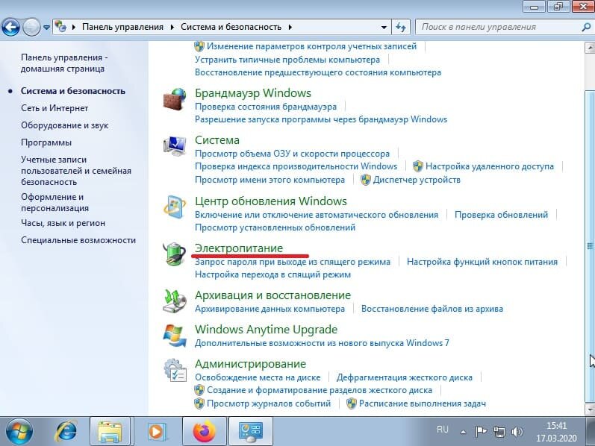The image size is (595, 446).
Task: Expand the arrow before Панель управления breadcrumb
Action: coord(74,27)
